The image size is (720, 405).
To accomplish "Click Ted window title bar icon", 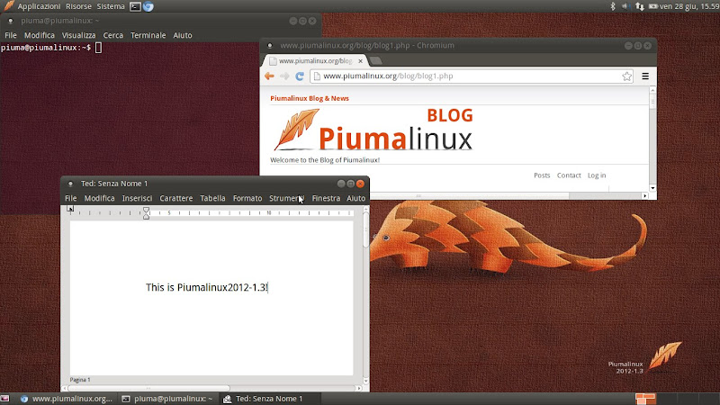I will point(70,184).
